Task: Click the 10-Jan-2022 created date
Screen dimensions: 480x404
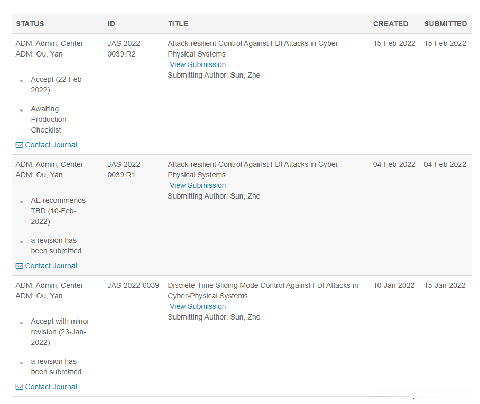Action: point(394,285)
